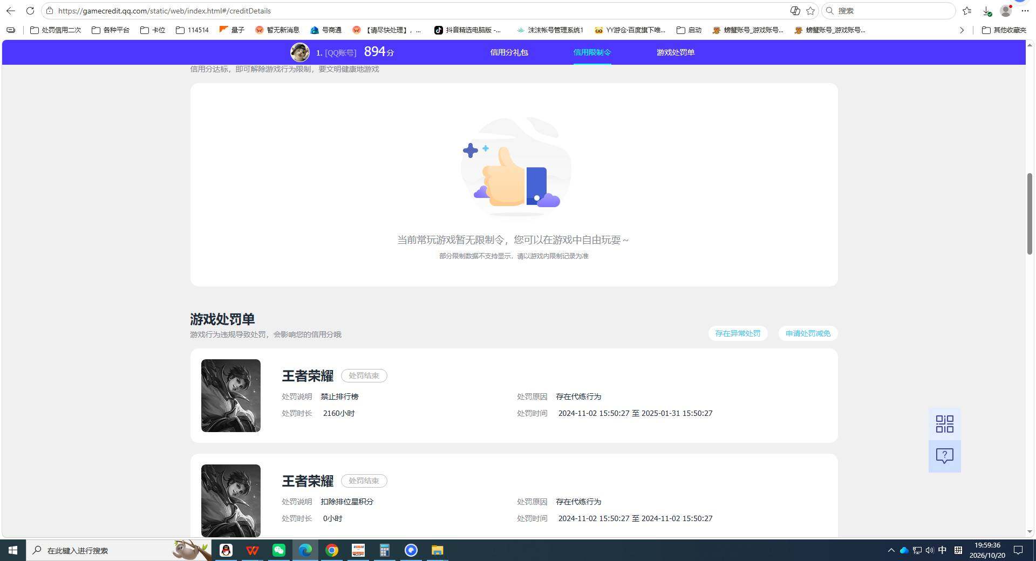
Task: Click the 存在异常处罚 button
Action: [x=738, y=333]
